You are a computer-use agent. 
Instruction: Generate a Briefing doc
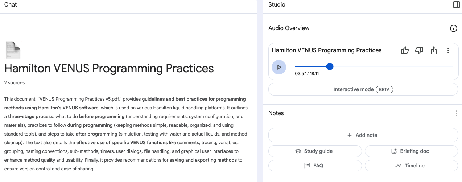pyautogui.click(x=411, y=151)
